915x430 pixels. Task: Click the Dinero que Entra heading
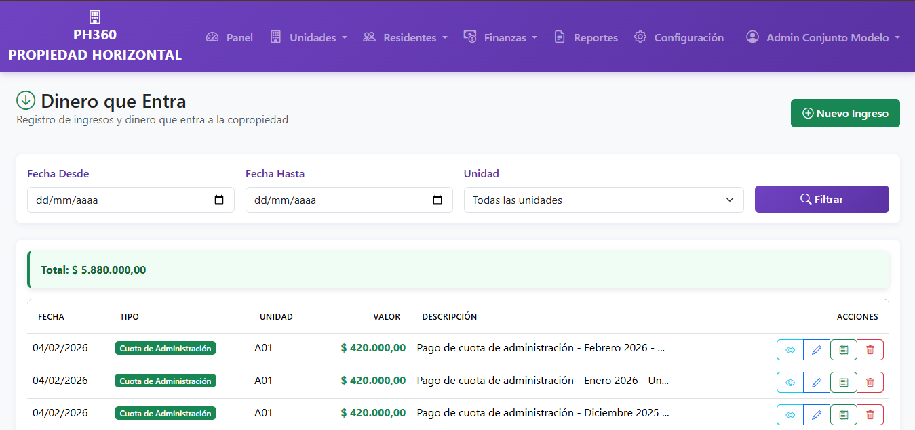click(x=113, y=101)
